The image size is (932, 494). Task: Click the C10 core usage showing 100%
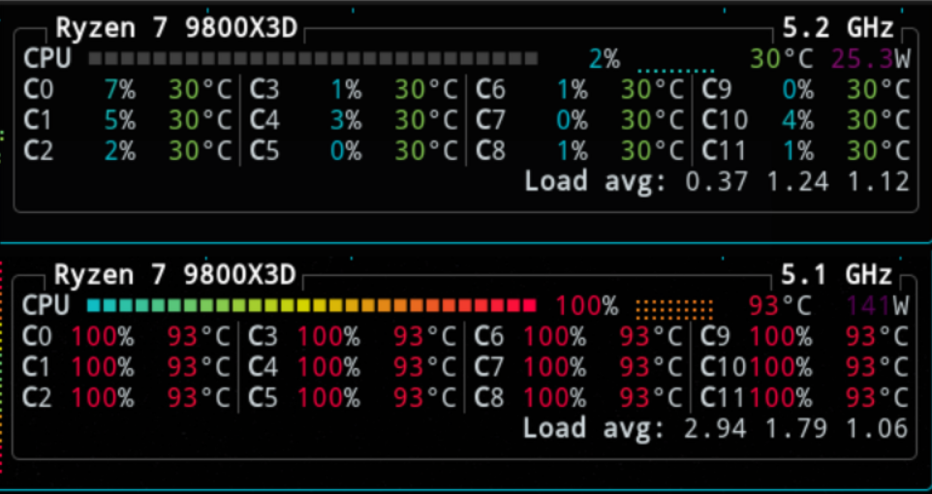pyautogui.click(x=781, y=368)
